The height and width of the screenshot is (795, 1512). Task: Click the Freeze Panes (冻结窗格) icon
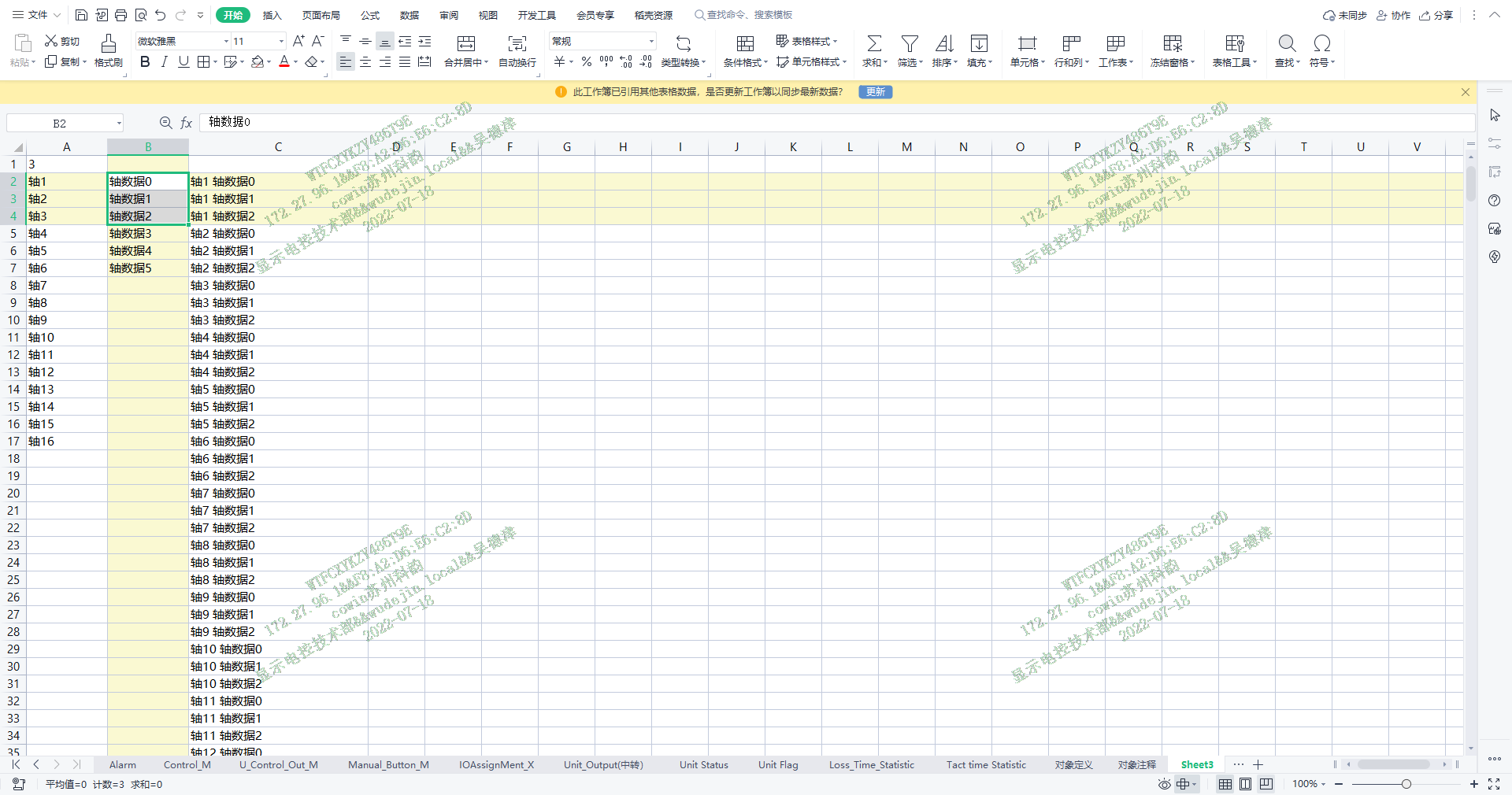coord(1172,44)
